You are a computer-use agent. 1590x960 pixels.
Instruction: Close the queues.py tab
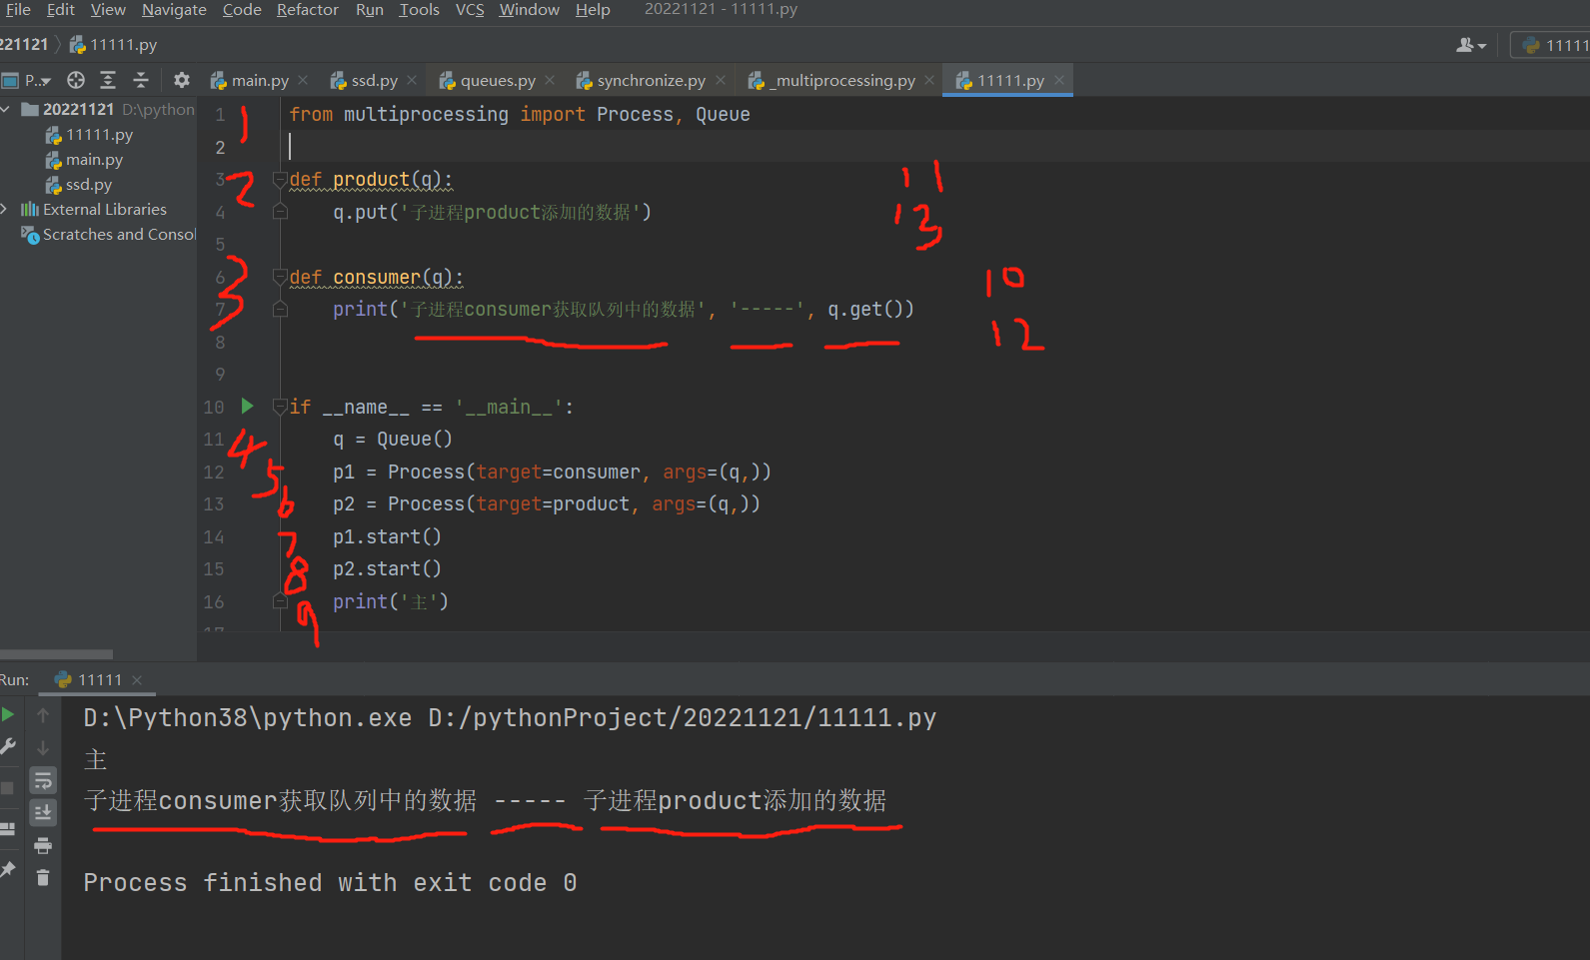550,80
